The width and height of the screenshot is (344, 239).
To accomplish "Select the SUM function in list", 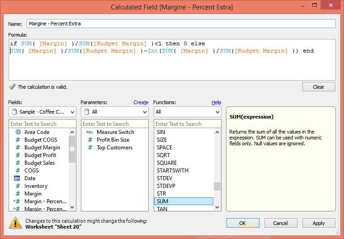I will point(184,201).
